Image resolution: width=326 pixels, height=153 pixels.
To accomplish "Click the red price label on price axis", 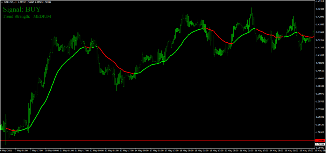I will 319,140.
